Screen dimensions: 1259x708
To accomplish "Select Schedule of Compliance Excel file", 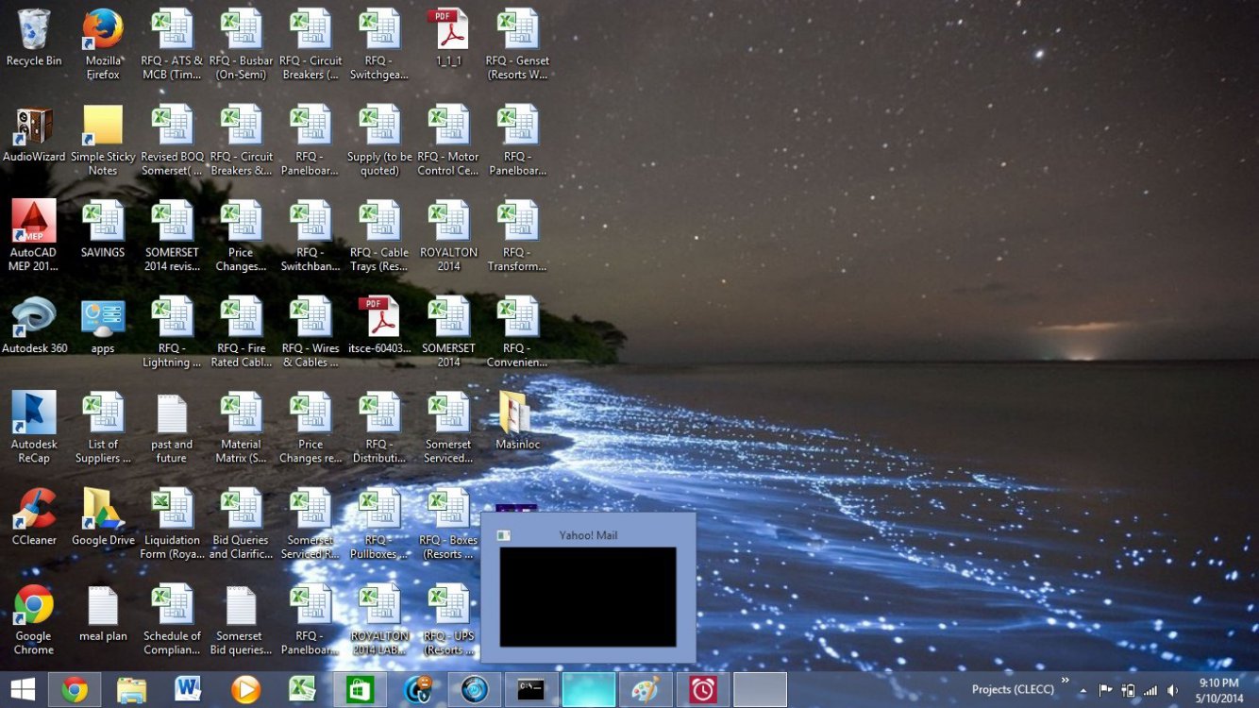I will tap(172, 618).
